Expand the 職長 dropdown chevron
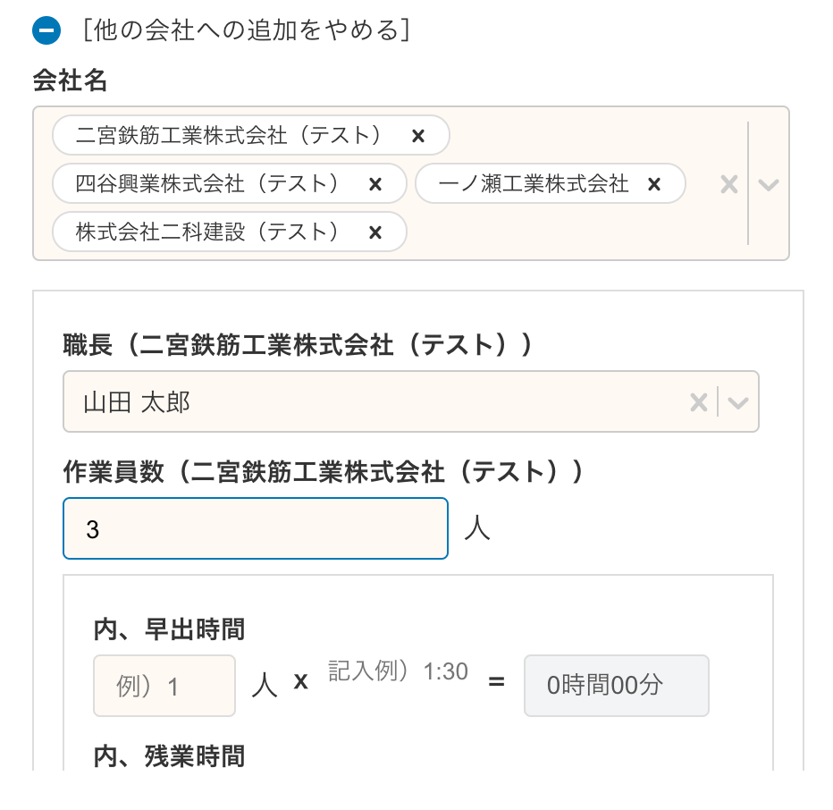This screenshot has width=833, height=810. (738, 402)
